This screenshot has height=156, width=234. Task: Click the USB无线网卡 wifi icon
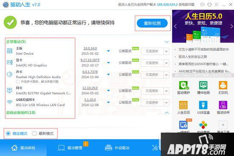(9, 102)
